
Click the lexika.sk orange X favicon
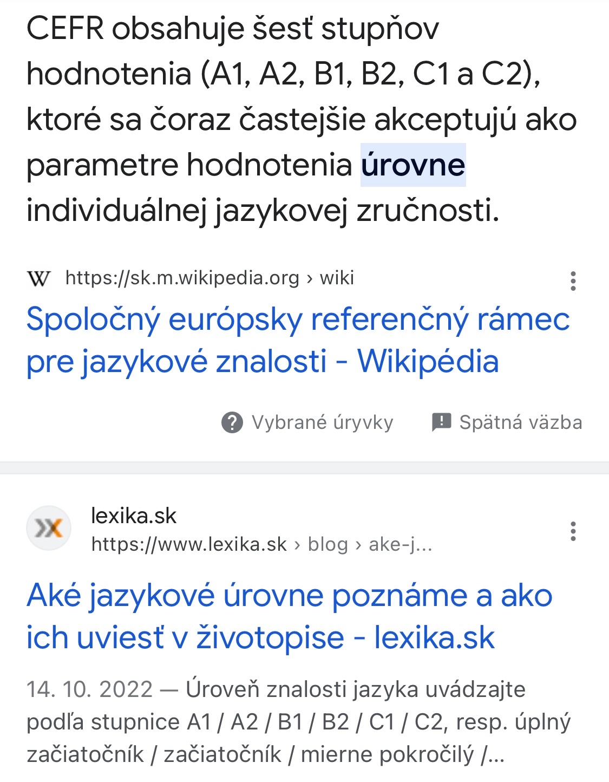click(x=49, y=528)
